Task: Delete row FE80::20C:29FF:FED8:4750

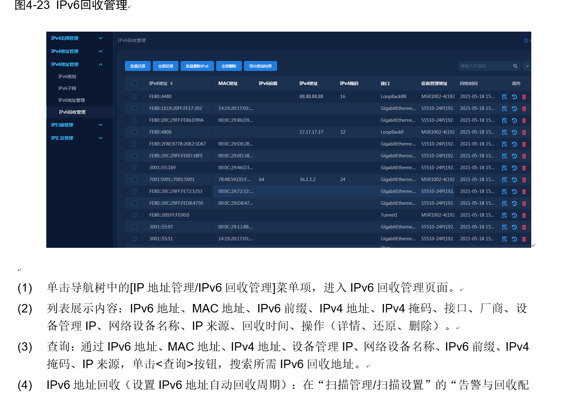Action: pyautogui.click(x=524, y=203)
